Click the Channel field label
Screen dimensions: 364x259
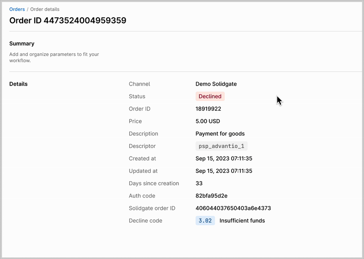(139, 84)
